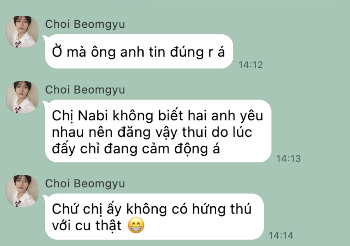The image size is (350, 246).
Task: Click the message starting 'Chị Nabi không biết'
Action: tap(158, 131)
